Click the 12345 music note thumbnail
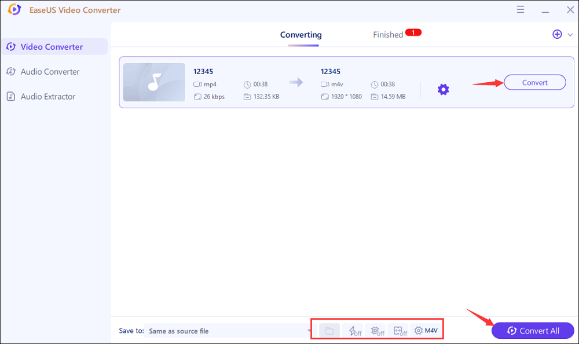The height and width of the screenshot is (344, 579). click(x=154, y=82)
